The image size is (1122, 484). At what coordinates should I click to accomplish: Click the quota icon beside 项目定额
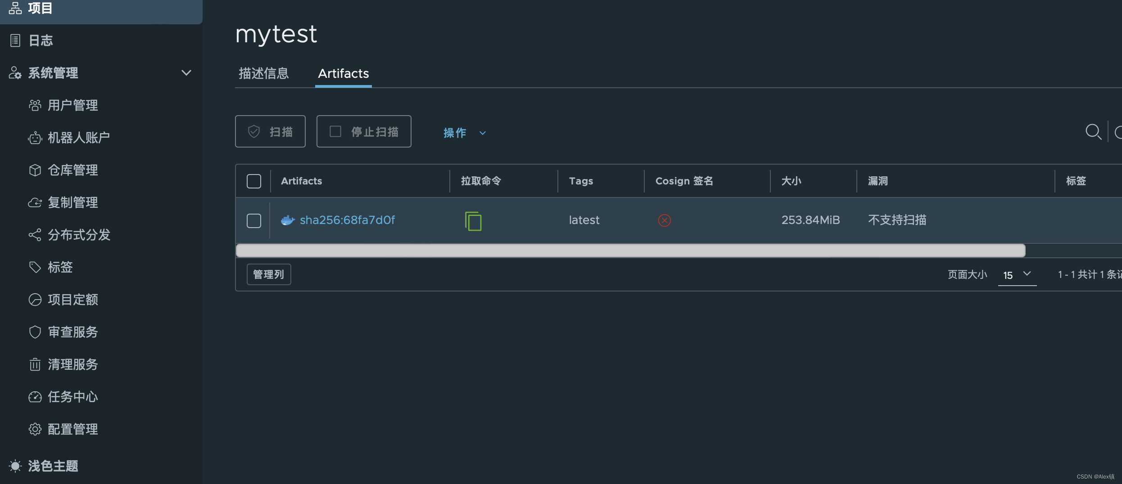point(35,300)
